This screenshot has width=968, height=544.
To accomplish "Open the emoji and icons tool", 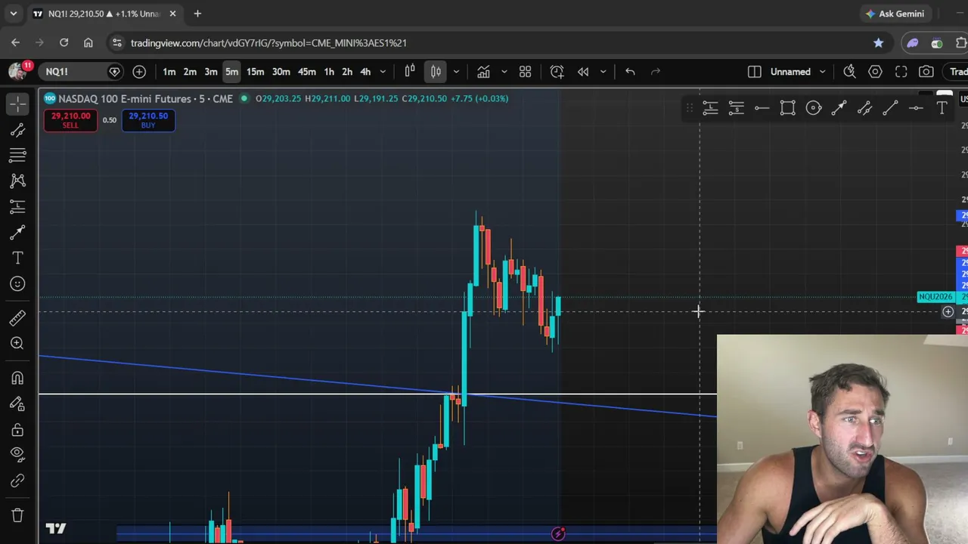I will point(17,283).
